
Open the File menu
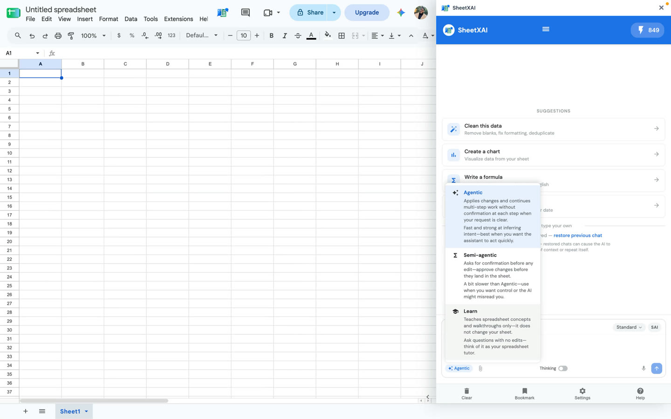[30, 19]
